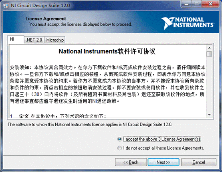The height and width of the screenshot is (172, 222).
Task: Open the .NET 2.0 license tab
Action: pos(34,40)
